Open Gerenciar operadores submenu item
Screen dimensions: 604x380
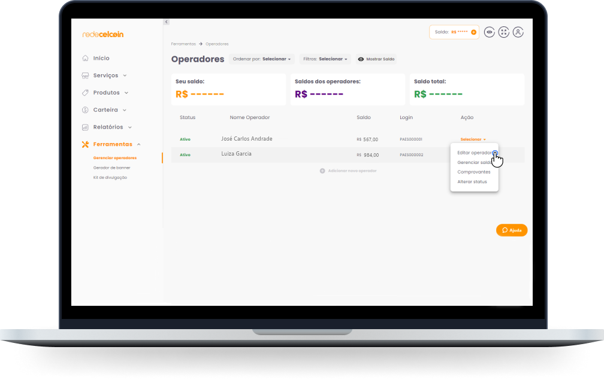115,158
